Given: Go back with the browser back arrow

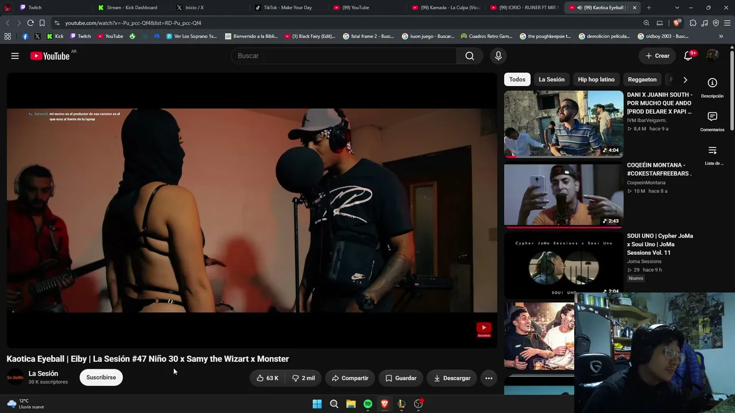Looking at the screenshot, I should (x=7, y=23).
